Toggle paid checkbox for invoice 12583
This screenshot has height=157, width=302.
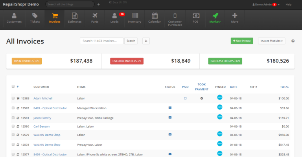click(185, 98)
